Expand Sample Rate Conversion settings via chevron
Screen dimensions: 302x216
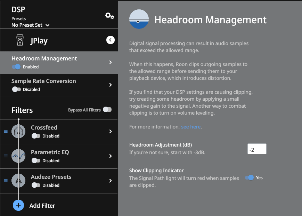coord(111,85)
